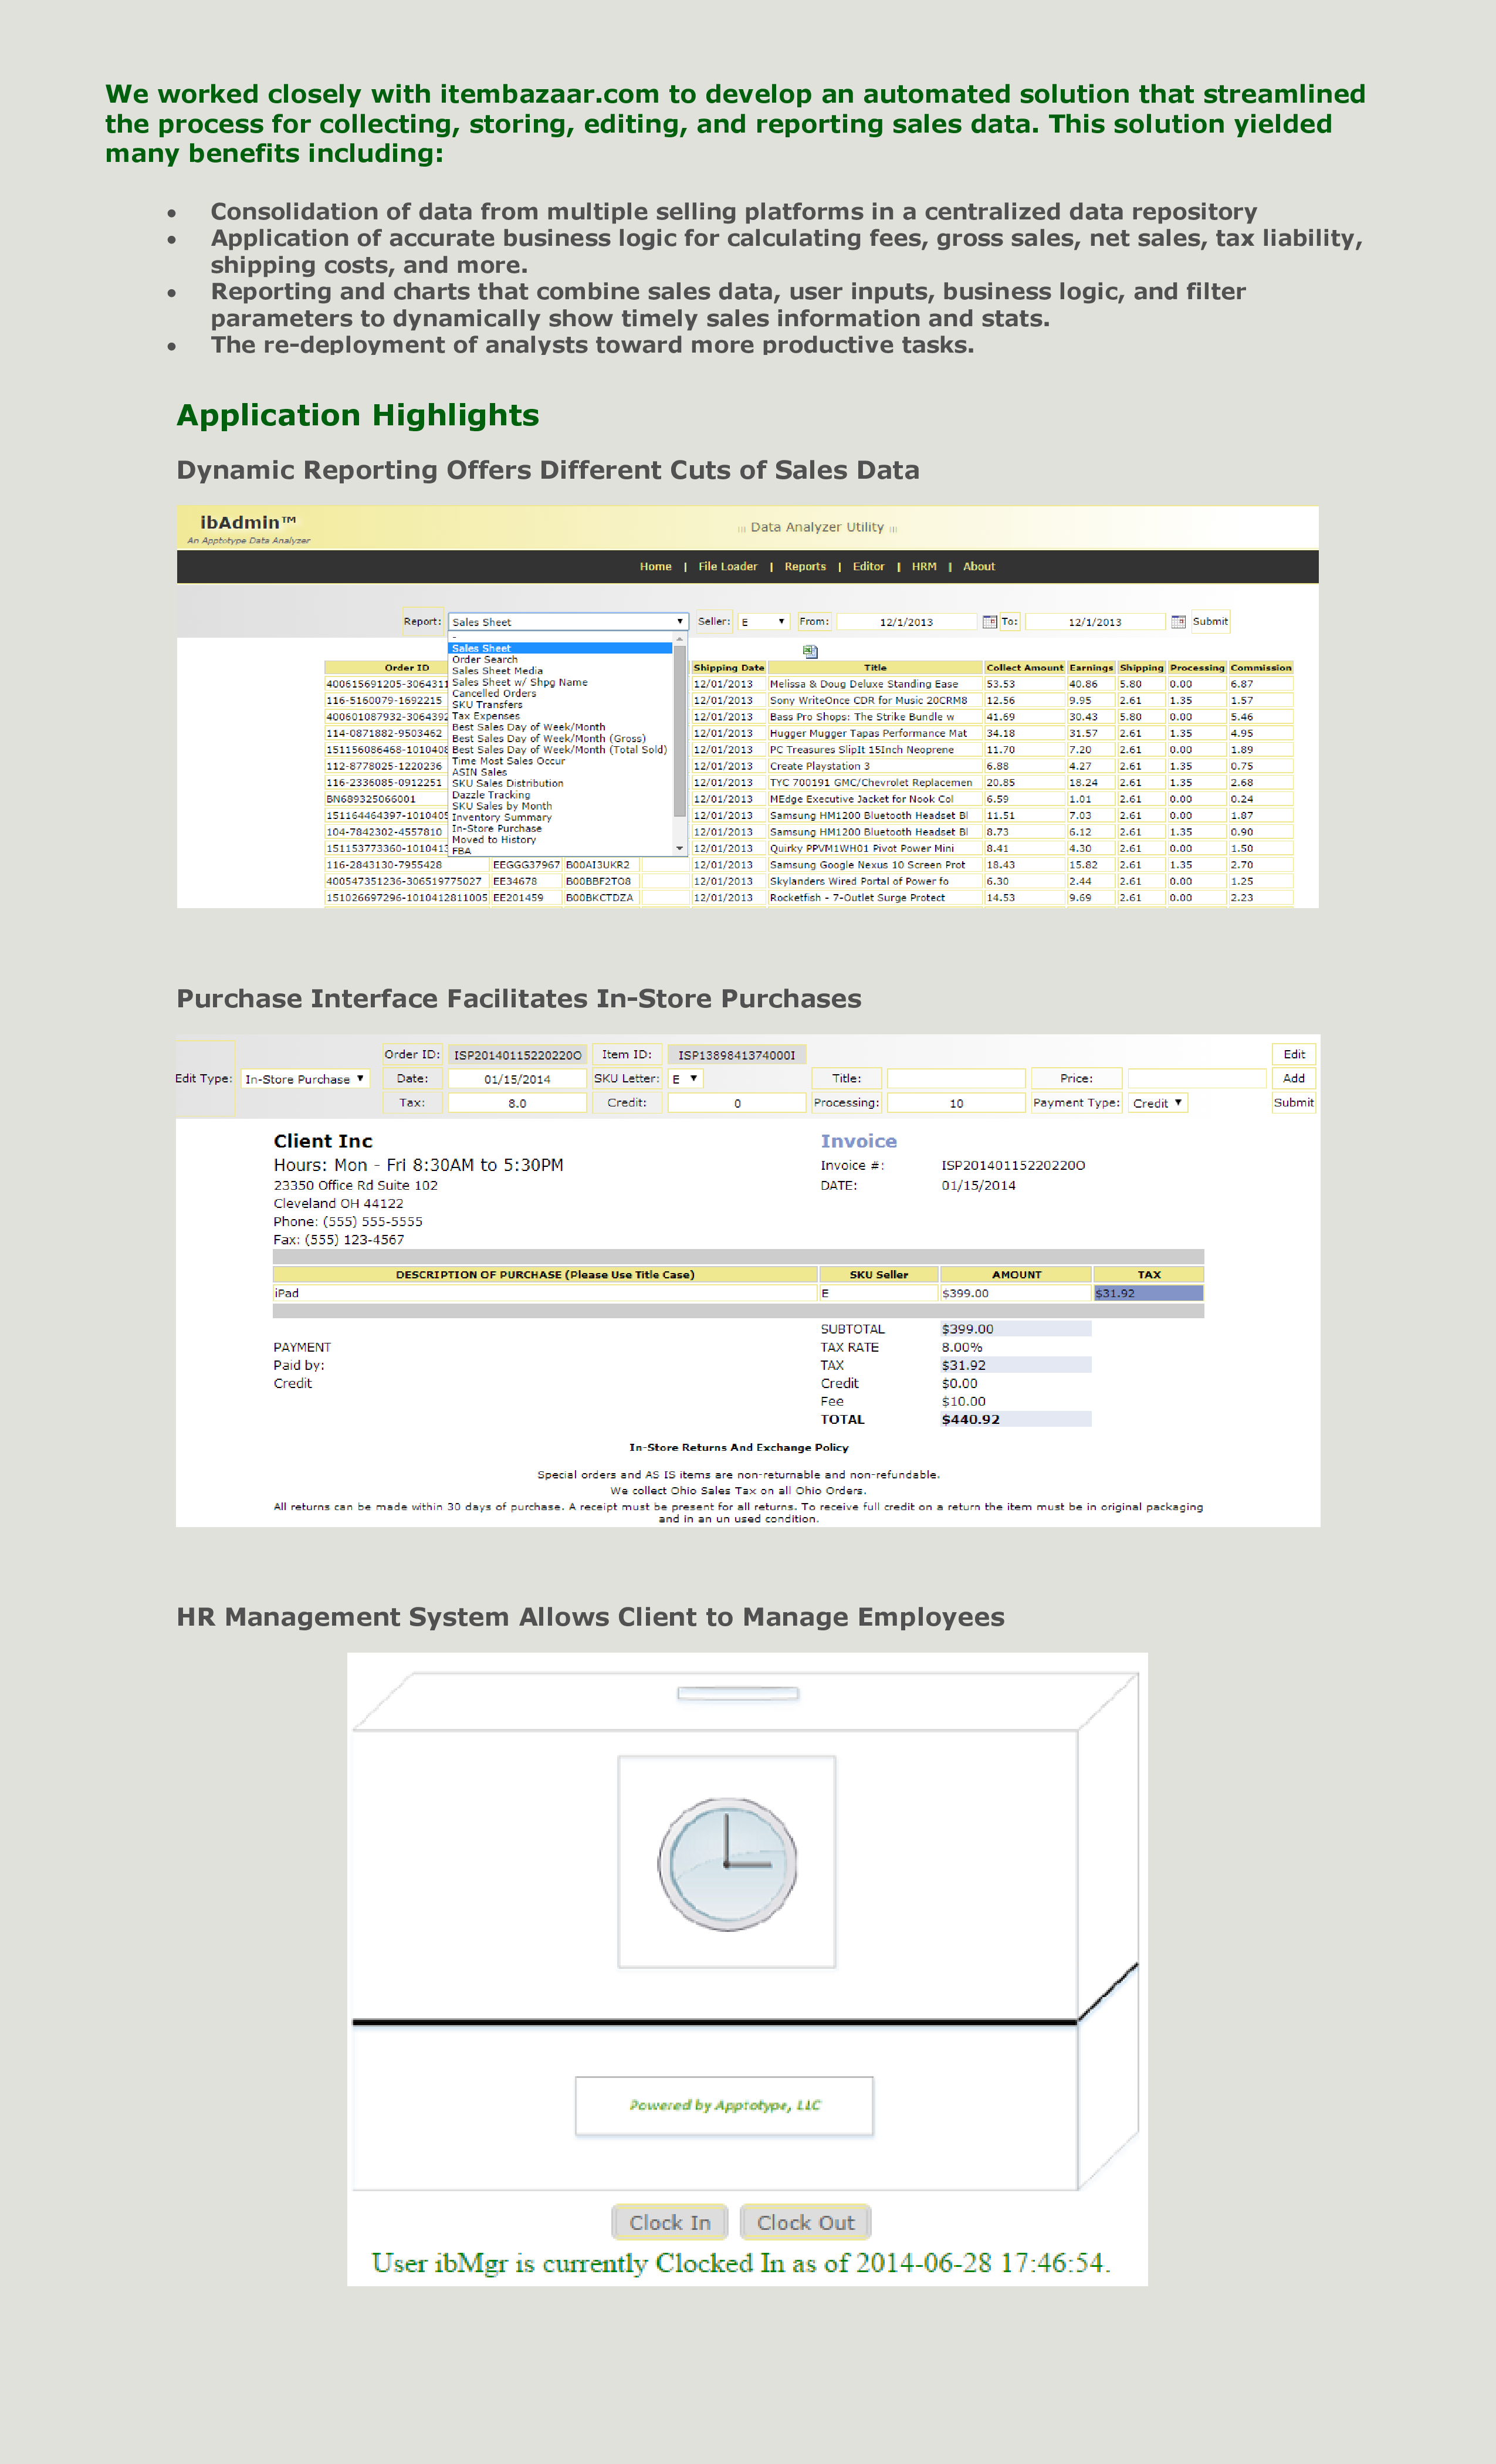Click the Excel export icon above the table
The image size is (1496, 2464).
click(810, 652)
